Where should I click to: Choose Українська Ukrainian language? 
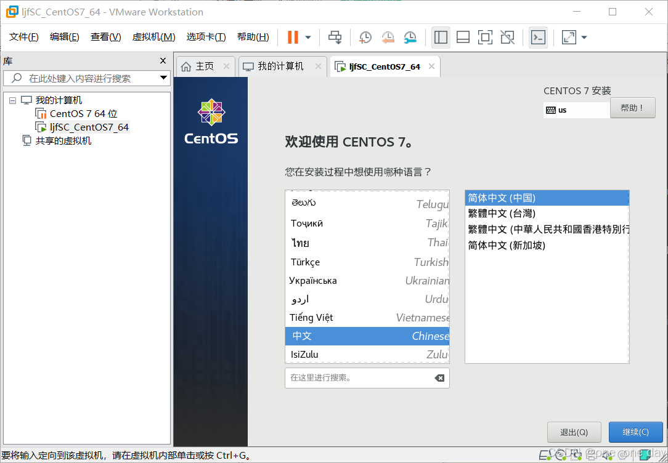[x=367, y=280]
